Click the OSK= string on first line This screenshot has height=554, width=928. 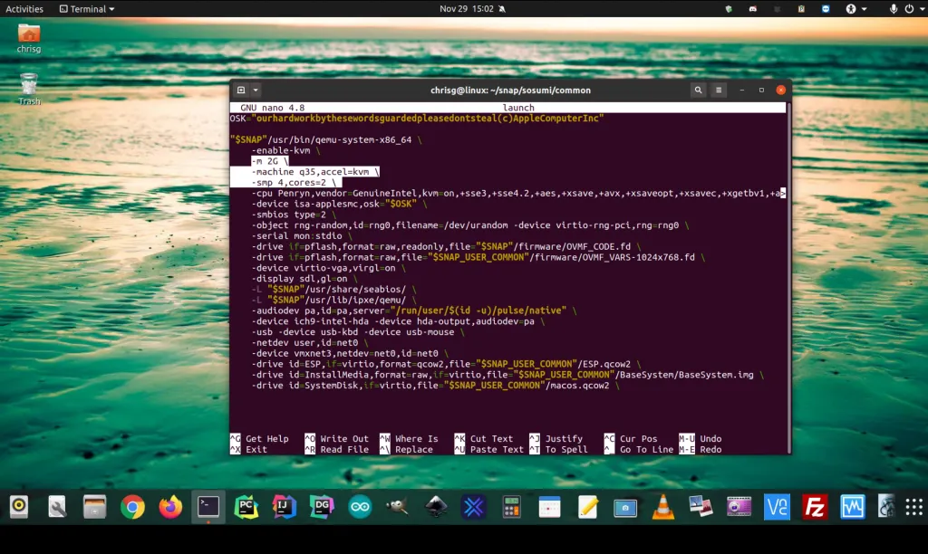tap(417, 119)
